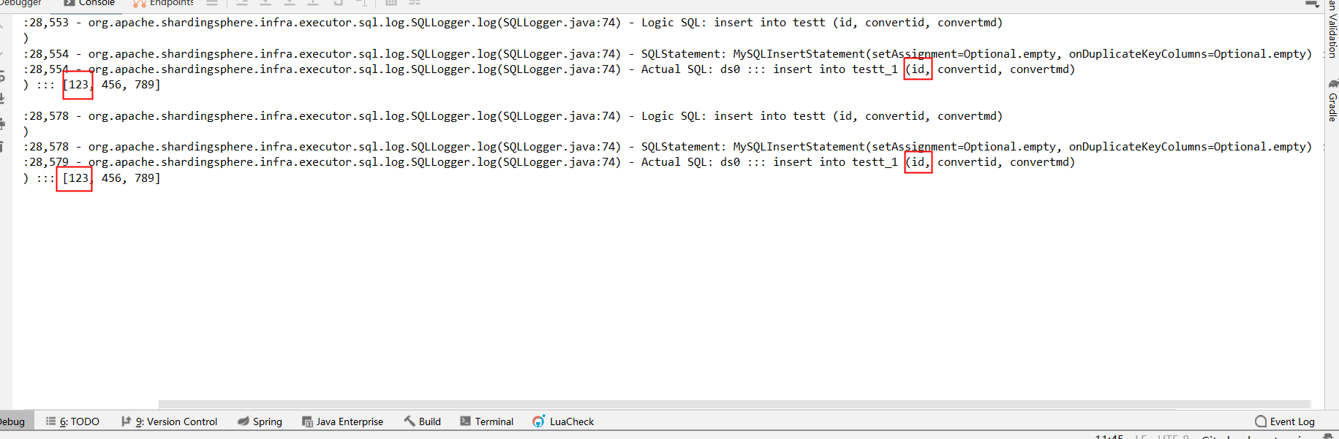Image resolution: width=1339 pixels, height=439 pixels.
Task: Open the Debugger tab
Action: pos(20,3)
